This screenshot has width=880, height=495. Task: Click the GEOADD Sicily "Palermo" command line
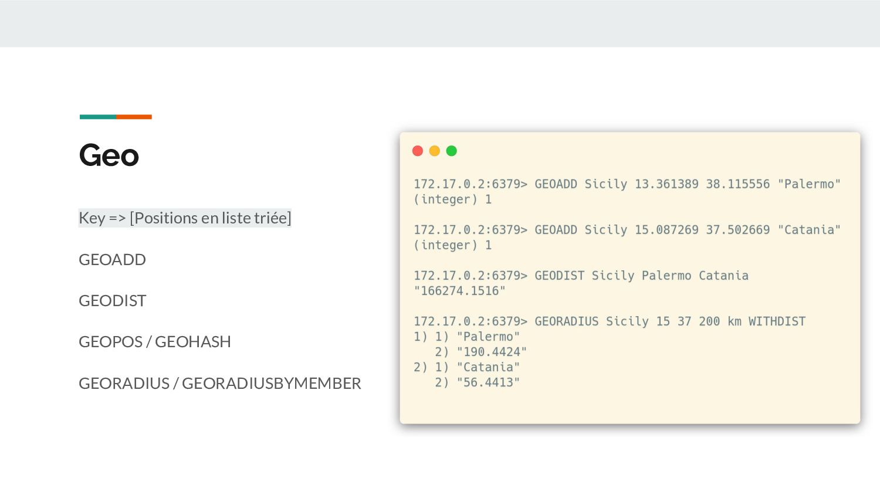(627, 184)
